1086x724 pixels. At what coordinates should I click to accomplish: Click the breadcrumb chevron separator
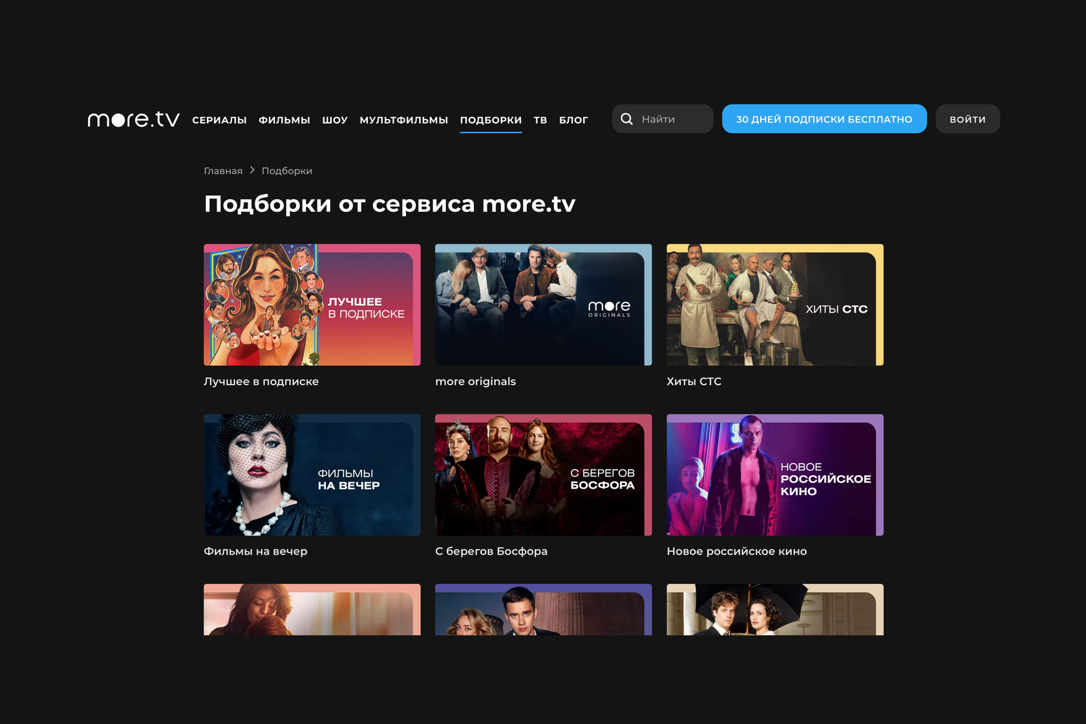pos(252,170)
